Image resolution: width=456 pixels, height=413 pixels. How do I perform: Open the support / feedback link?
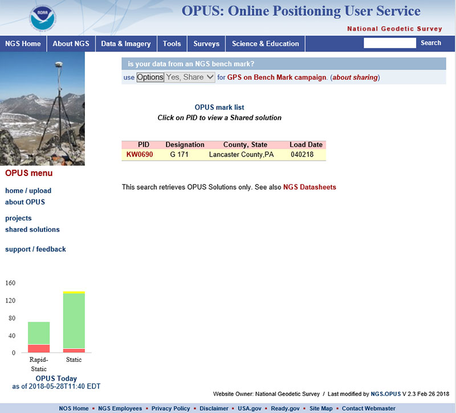[x=35, y=249]
